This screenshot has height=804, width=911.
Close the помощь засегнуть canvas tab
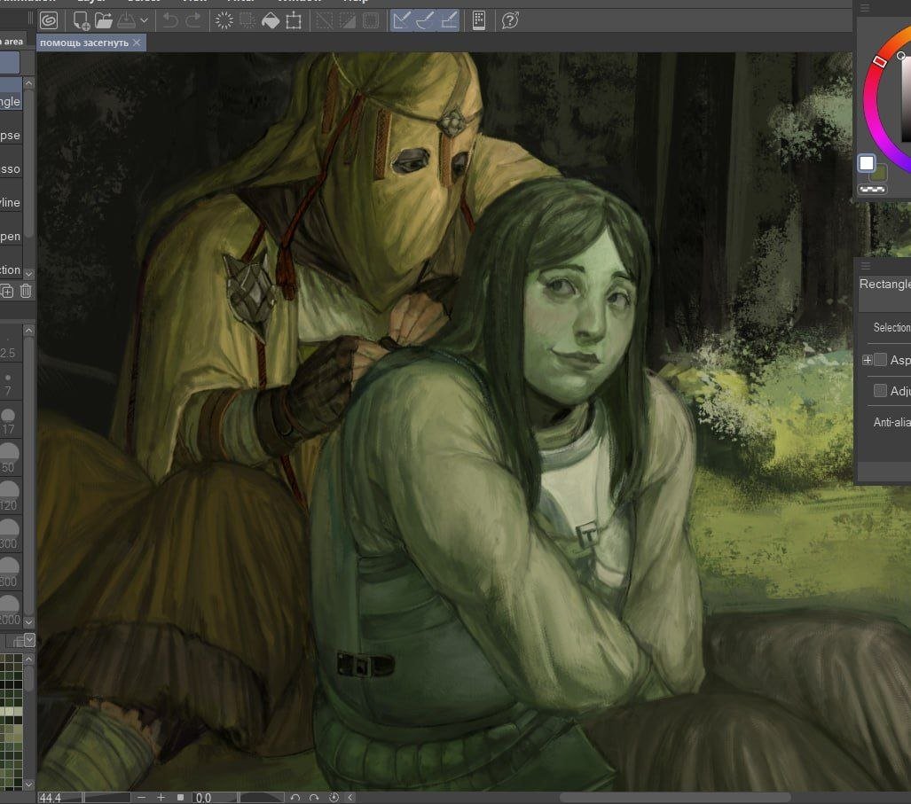click(x=137, y=43)
